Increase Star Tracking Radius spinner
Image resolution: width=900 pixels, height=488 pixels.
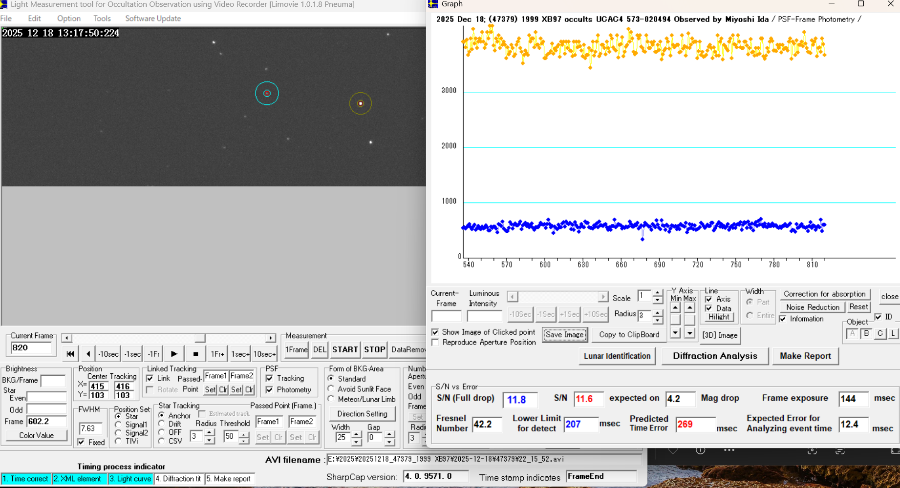[209, 432]
